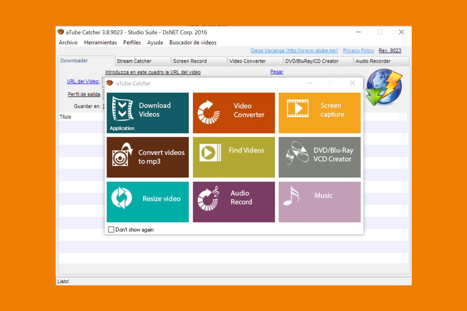Open the Archivo menu

tap(68, 43)
